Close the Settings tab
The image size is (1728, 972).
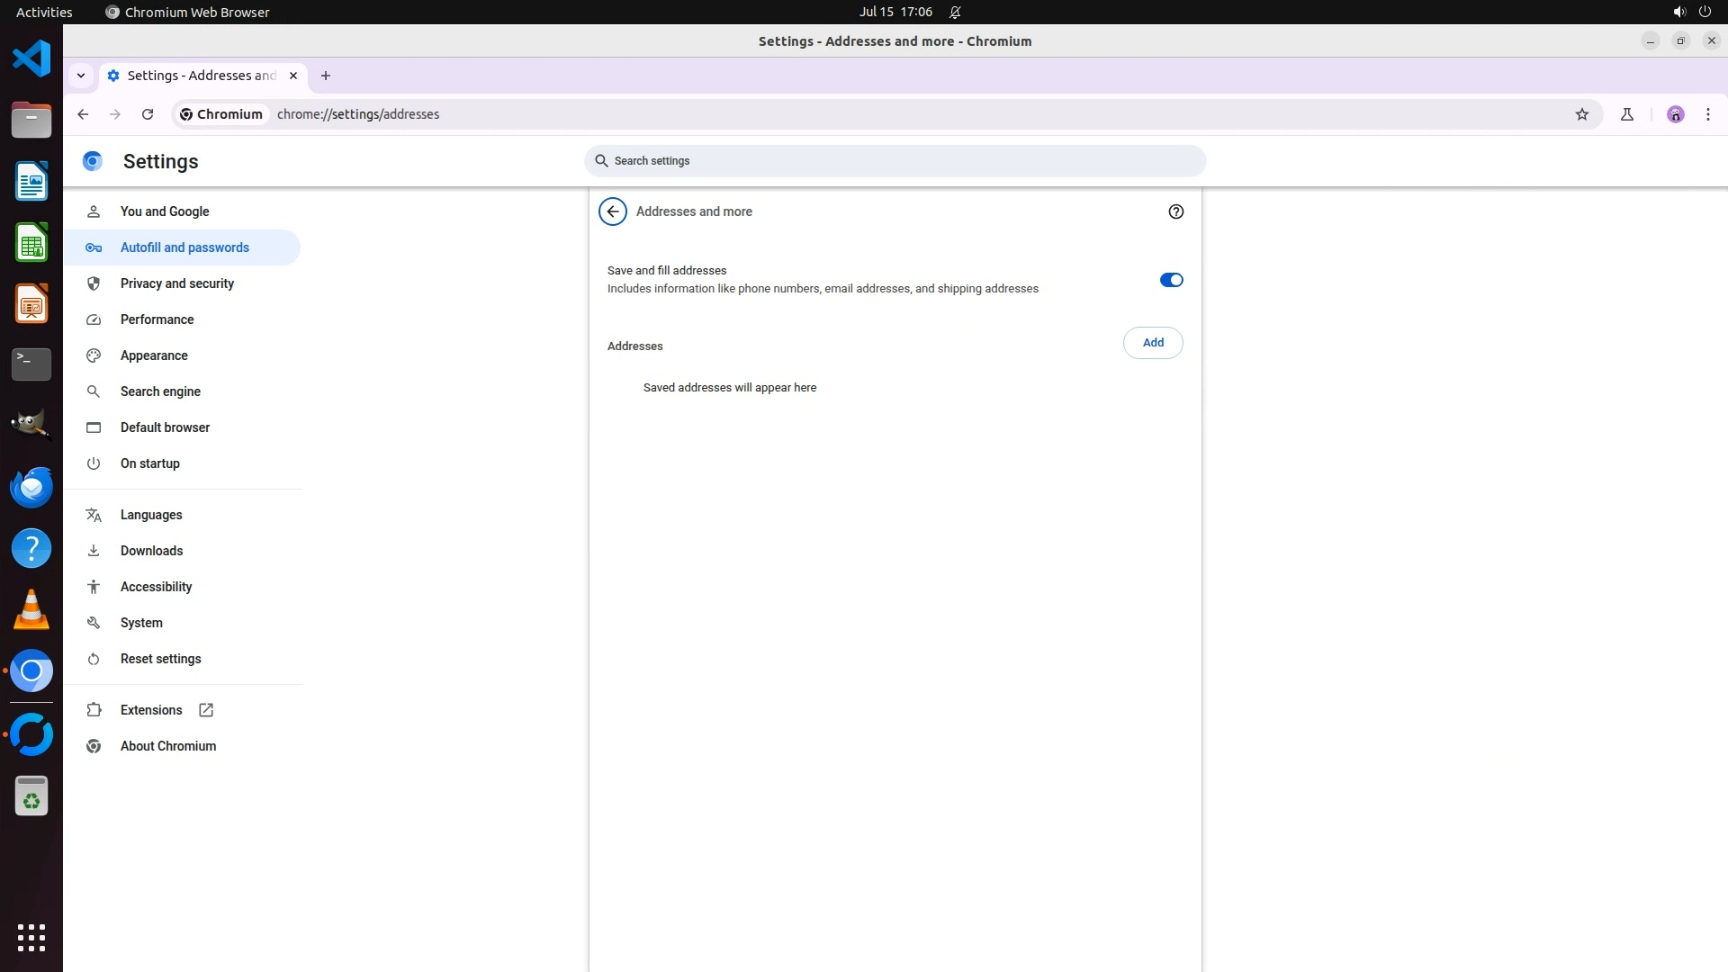(292, 76)
